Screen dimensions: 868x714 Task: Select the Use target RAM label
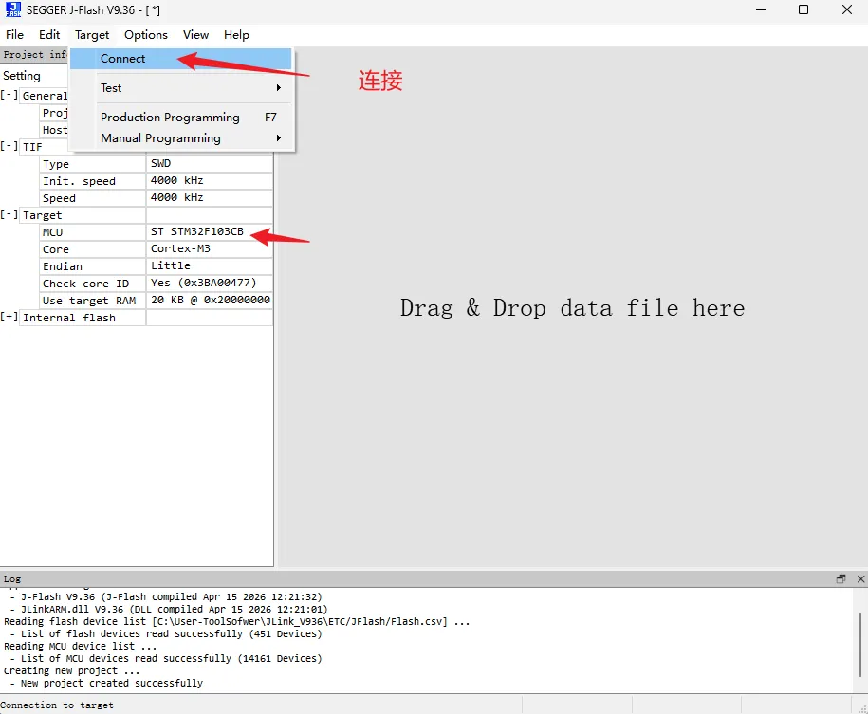click(x=92, y=301)
